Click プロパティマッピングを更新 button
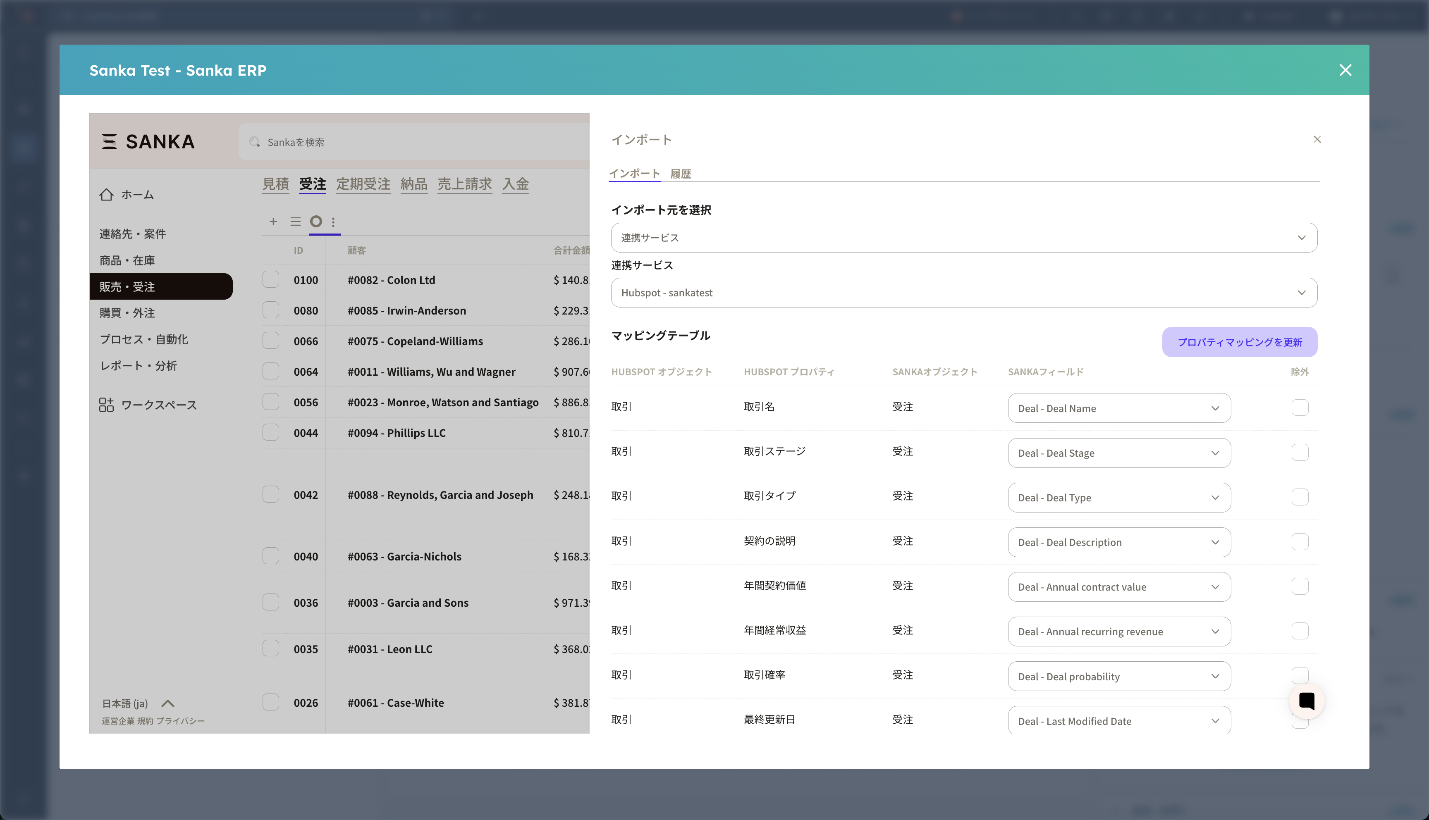 (x=1239, y=342)
